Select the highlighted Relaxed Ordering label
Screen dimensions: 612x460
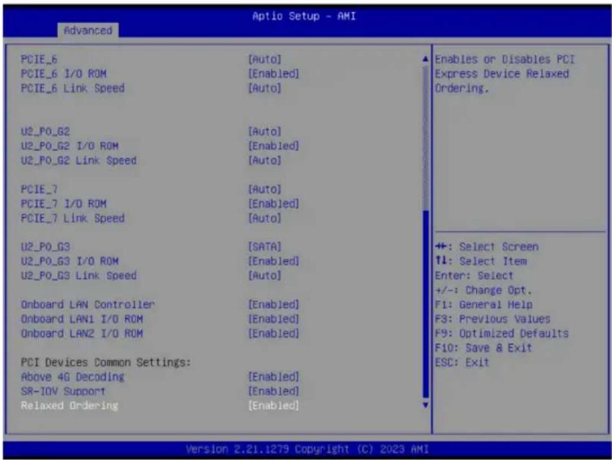click(x=69, y=405)
